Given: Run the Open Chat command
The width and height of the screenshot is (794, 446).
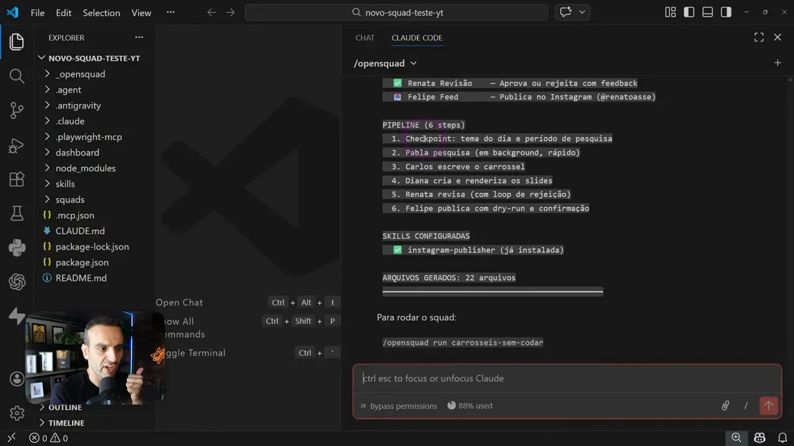Looking at the screenshot, I should pos(179,302).
